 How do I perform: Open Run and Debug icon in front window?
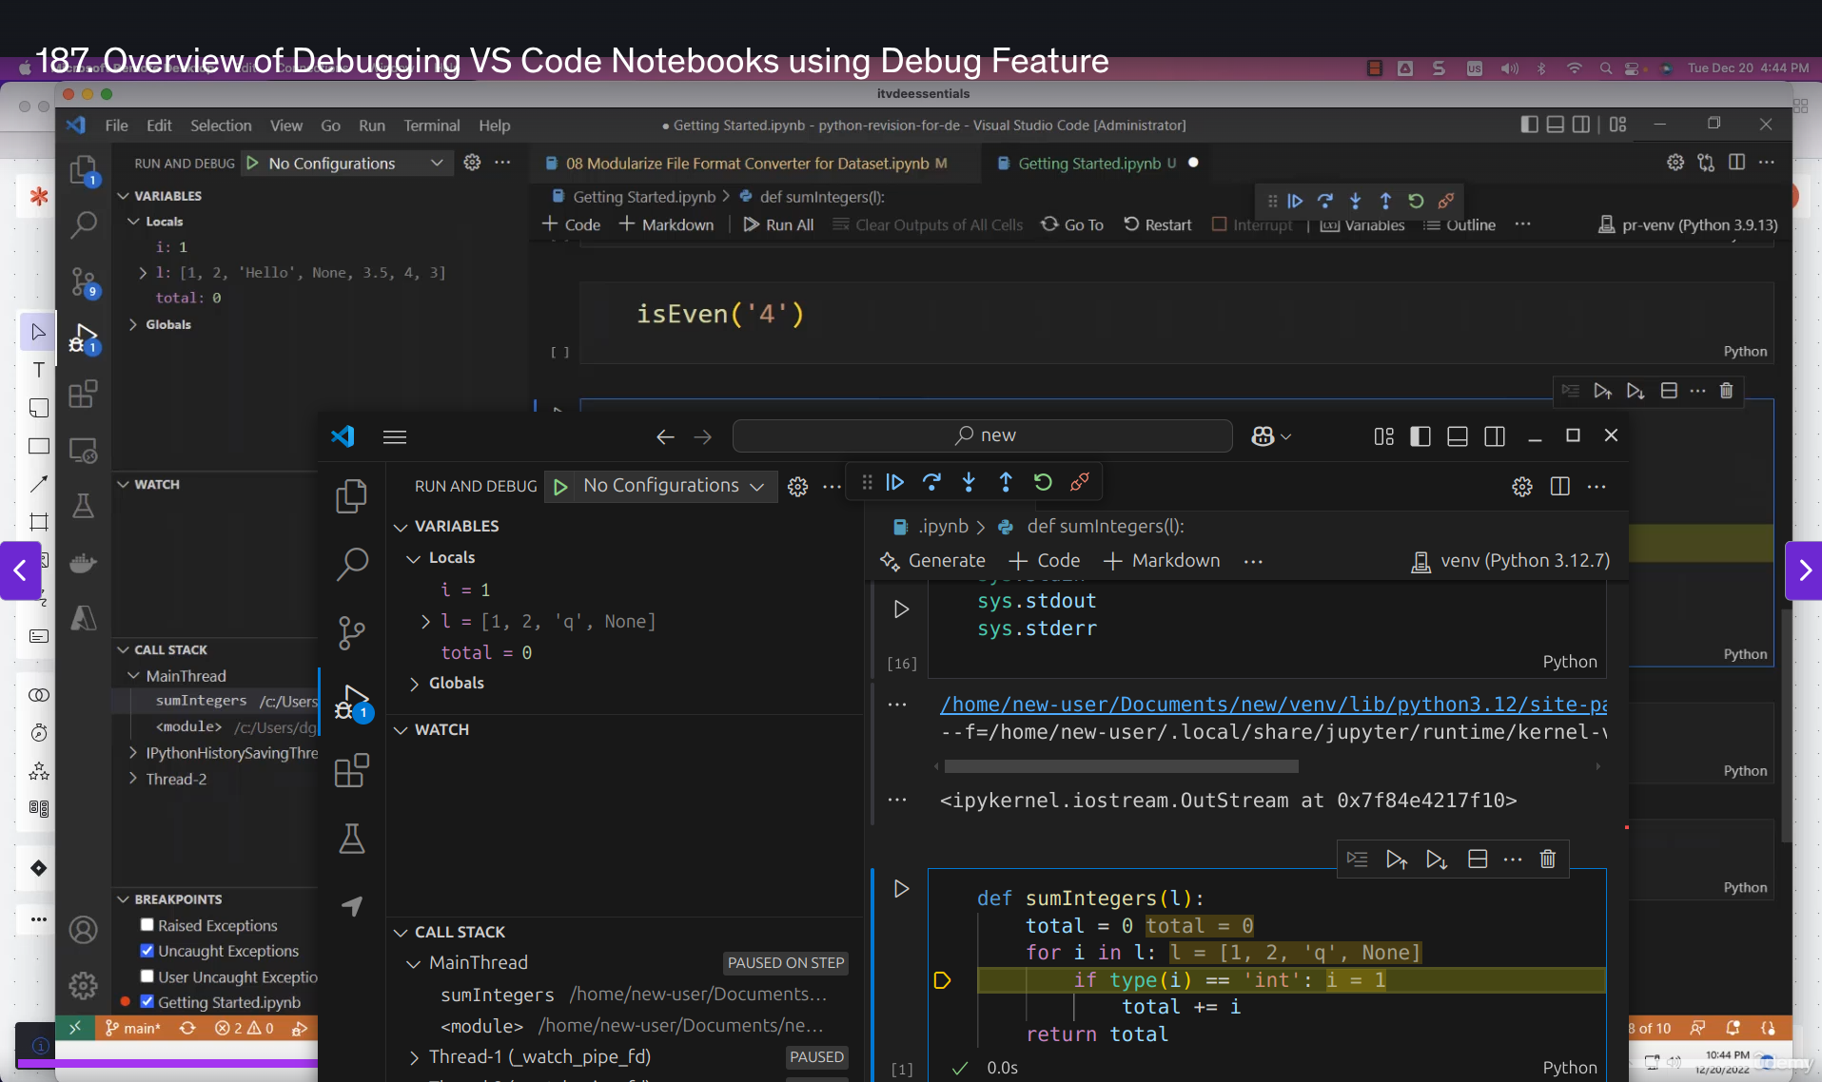pos(352,703)
